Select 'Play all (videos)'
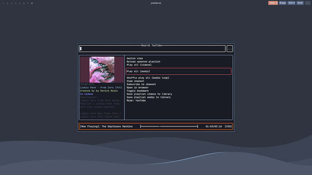The width and height of the screenshot is (312, 175). coord(139,65)
